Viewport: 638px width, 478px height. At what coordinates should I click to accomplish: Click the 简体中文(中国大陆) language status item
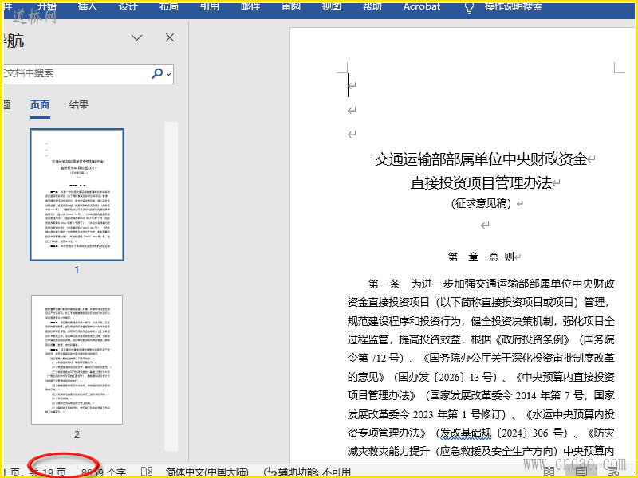point(207,472)
